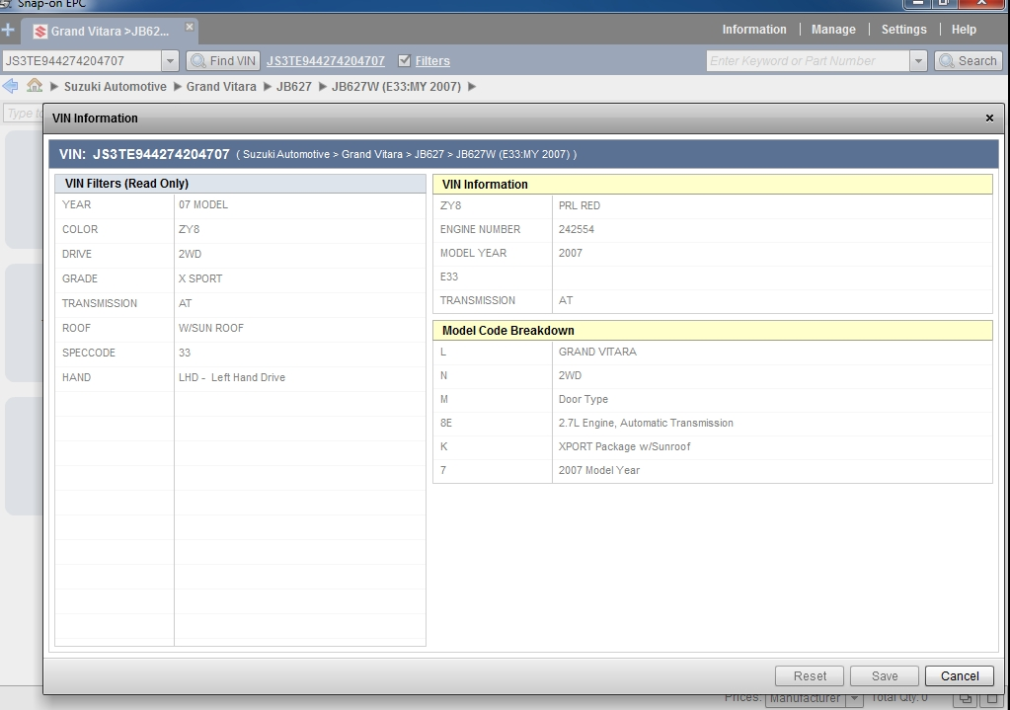1010x710 pixels.
Task: Select the PRL RED value
Action: (x=580, y=205)
